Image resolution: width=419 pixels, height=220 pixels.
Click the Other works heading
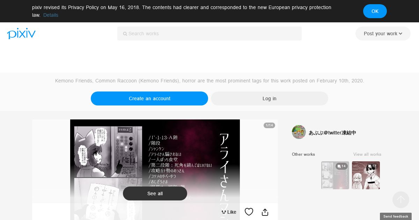[303, 154]
